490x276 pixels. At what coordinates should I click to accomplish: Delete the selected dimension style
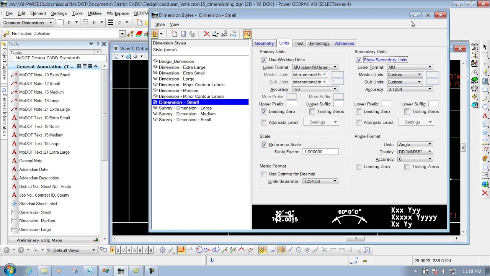pyautogui.click(x=207, y=34)
